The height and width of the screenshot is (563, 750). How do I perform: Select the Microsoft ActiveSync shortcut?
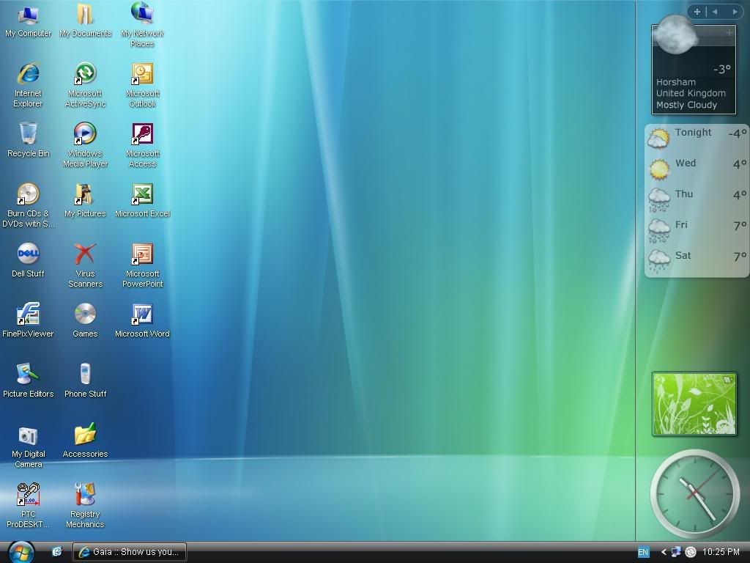85,85
